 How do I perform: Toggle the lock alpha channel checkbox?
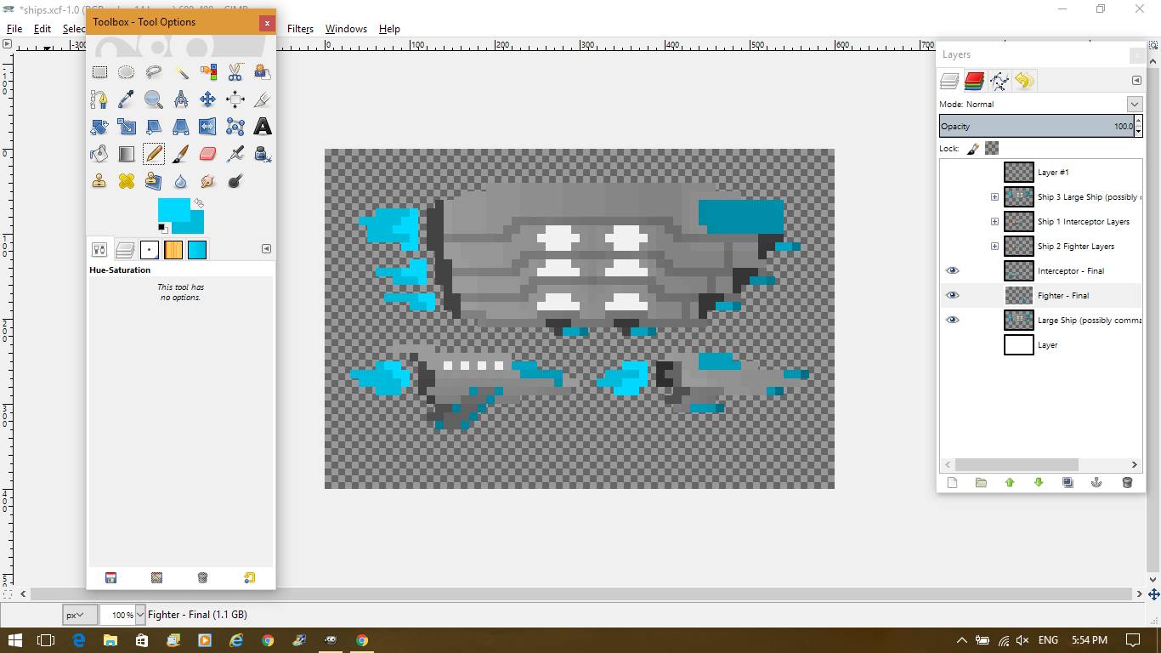[x=992, y=148]
